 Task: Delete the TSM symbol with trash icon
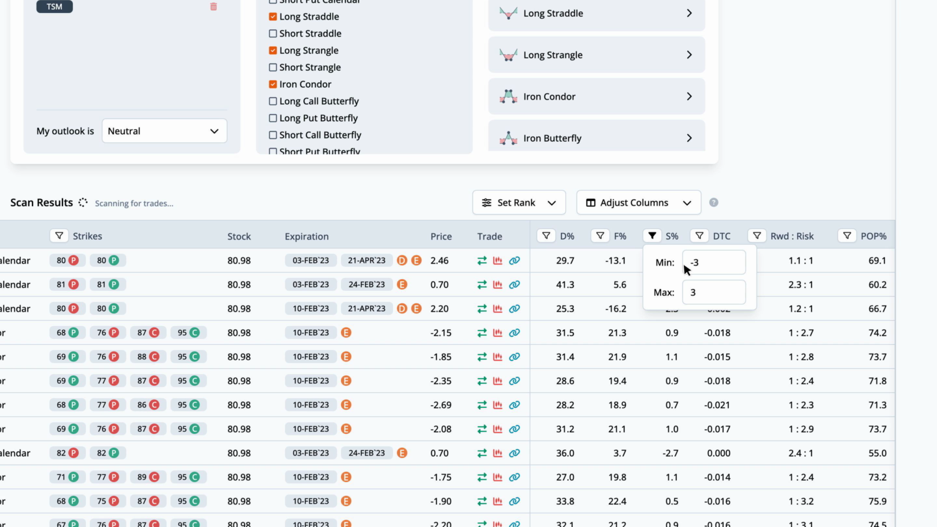click(x=213, y=7)
